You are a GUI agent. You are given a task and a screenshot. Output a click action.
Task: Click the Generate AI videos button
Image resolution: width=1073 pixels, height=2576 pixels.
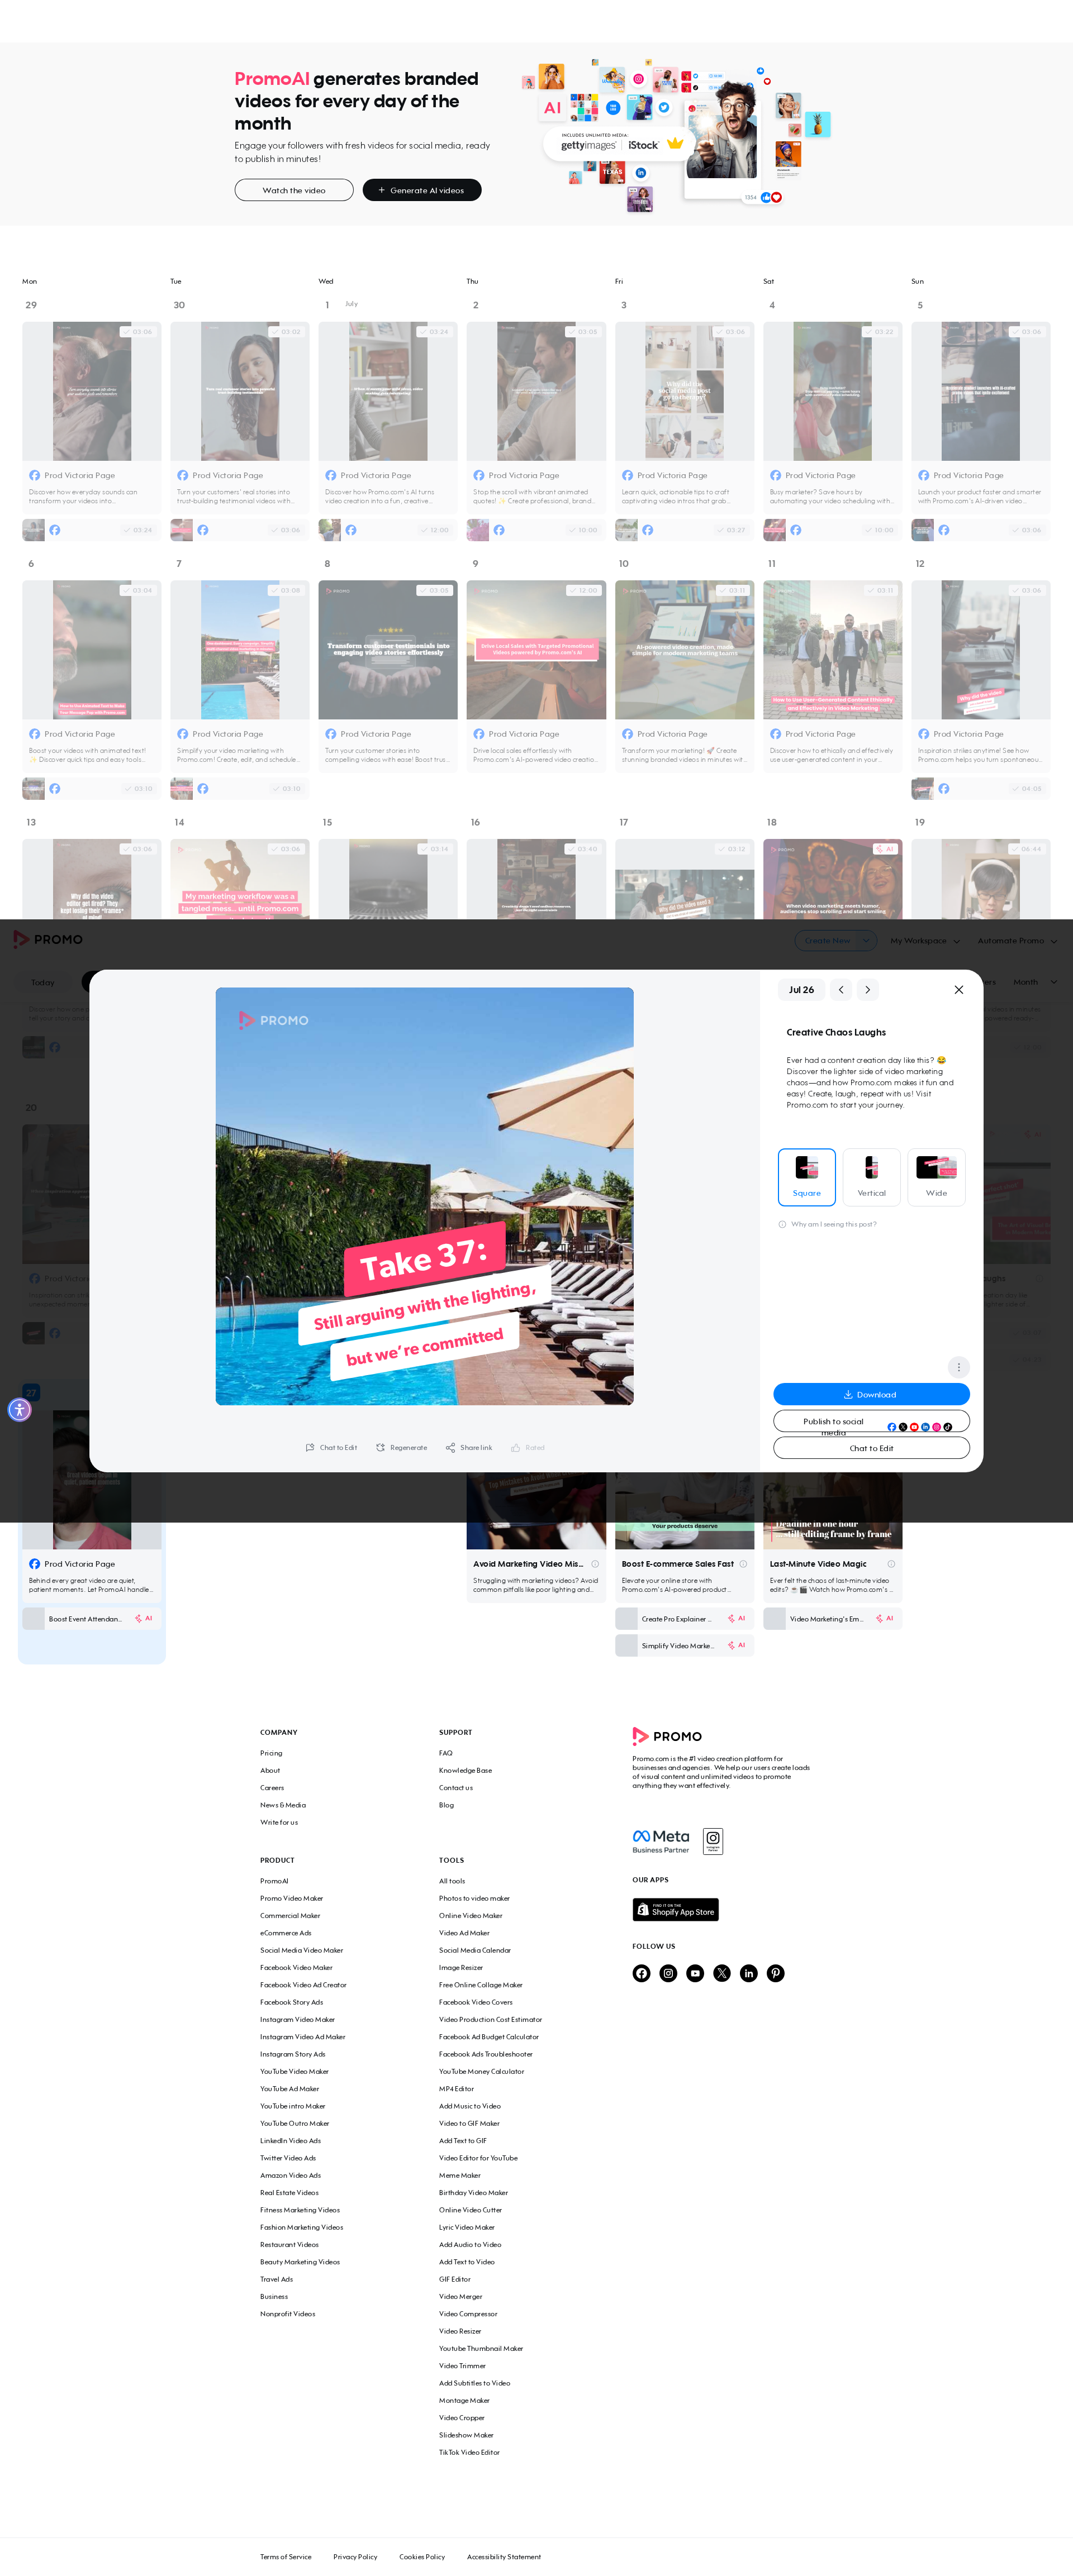421,190
